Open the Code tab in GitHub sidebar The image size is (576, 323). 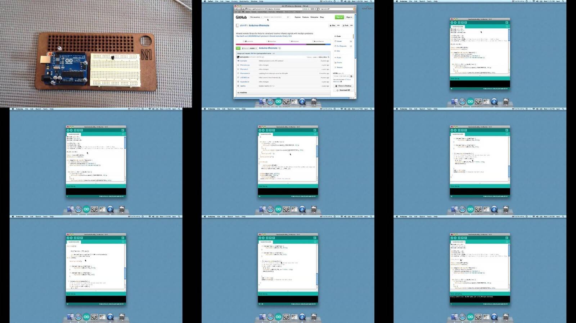(338, 36)
